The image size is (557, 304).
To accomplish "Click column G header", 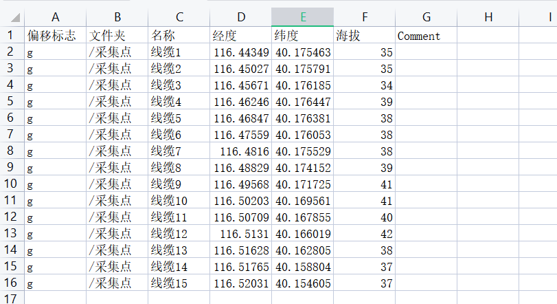I will coord(426,17).
